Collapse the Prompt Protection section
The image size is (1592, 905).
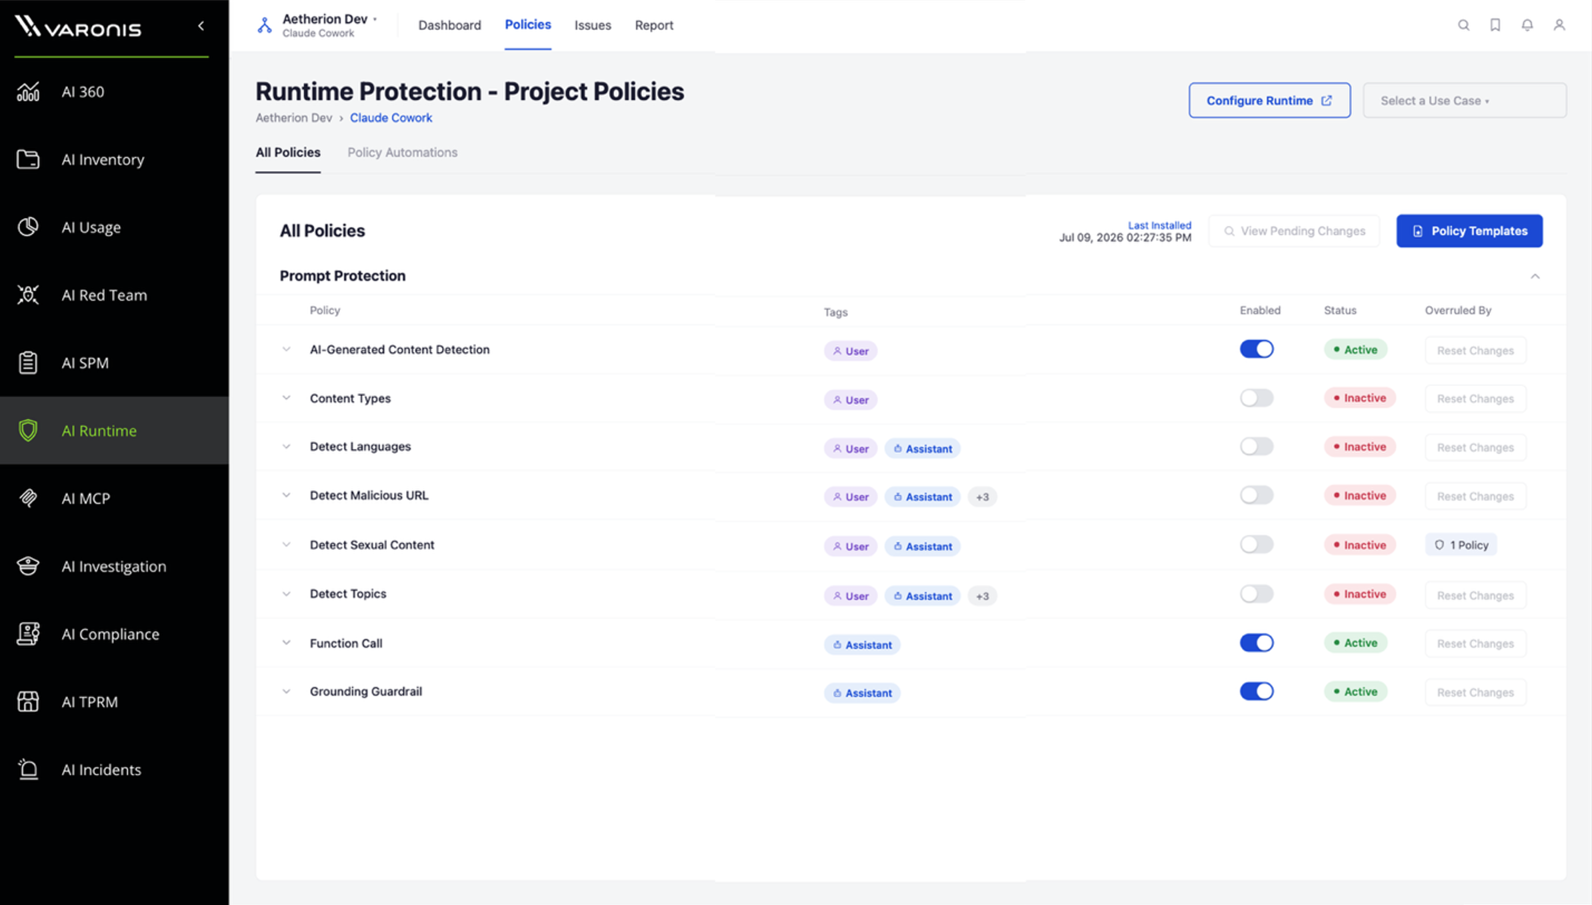point(1535,276)
